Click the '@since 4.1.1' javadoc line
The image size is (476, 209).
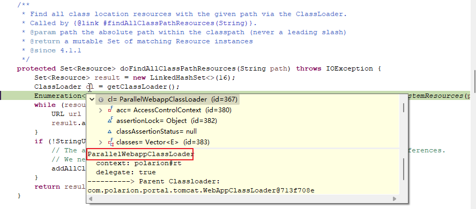pyautogui.click(x=56, y=51)
